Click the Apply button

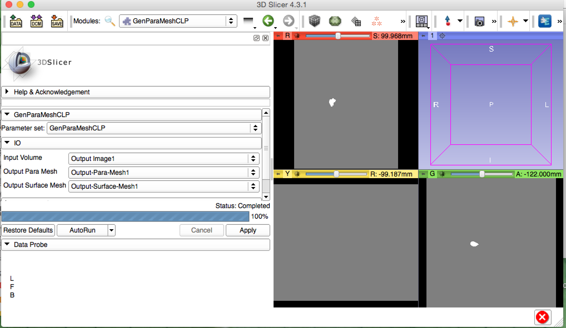point(248,230)
